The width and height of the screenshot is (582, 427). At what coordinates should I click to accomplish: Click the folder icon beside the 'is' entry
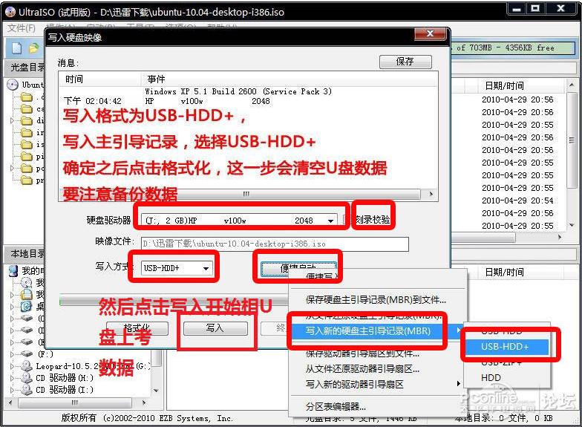27,144
